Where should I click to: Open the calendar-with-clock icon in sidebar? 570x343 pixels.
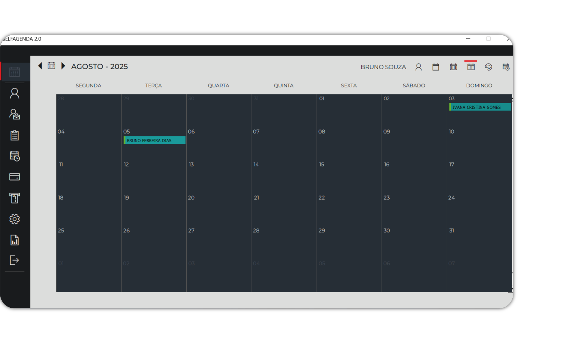pyautogui.click(x=14, y=156)
